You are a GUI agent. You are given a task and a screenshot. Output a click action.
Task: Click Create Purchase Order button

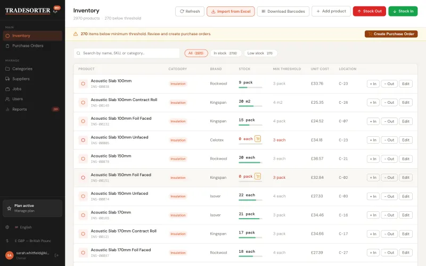pos(391,34)
